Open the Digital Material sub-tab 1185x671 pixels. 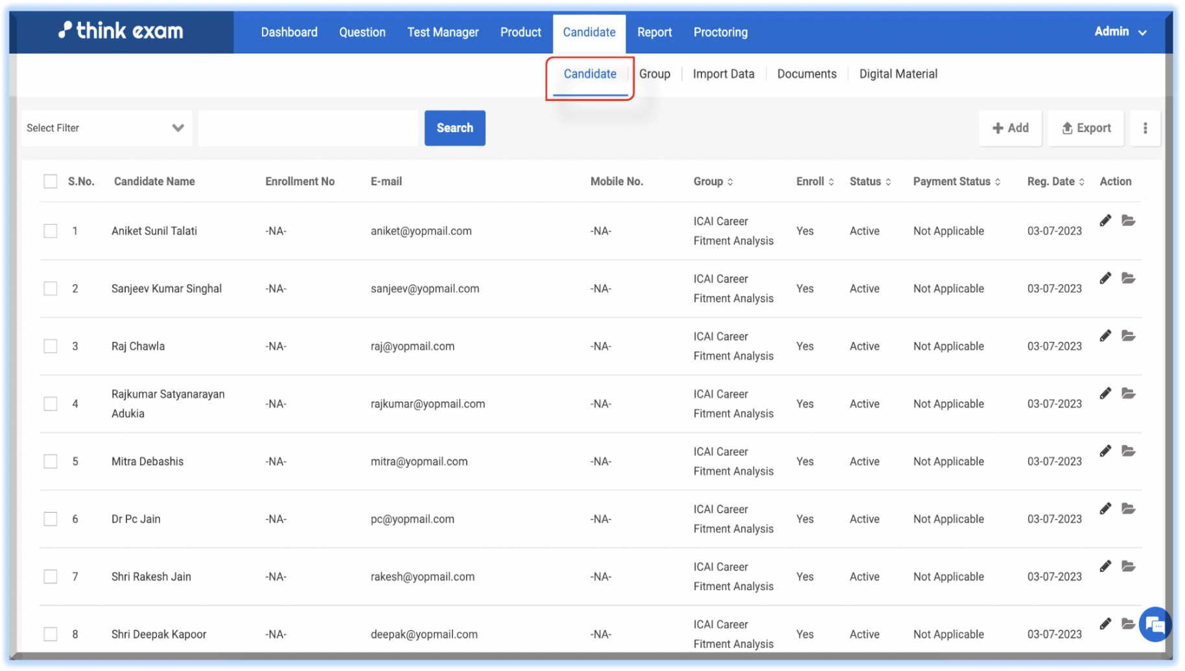pos(898,74)
